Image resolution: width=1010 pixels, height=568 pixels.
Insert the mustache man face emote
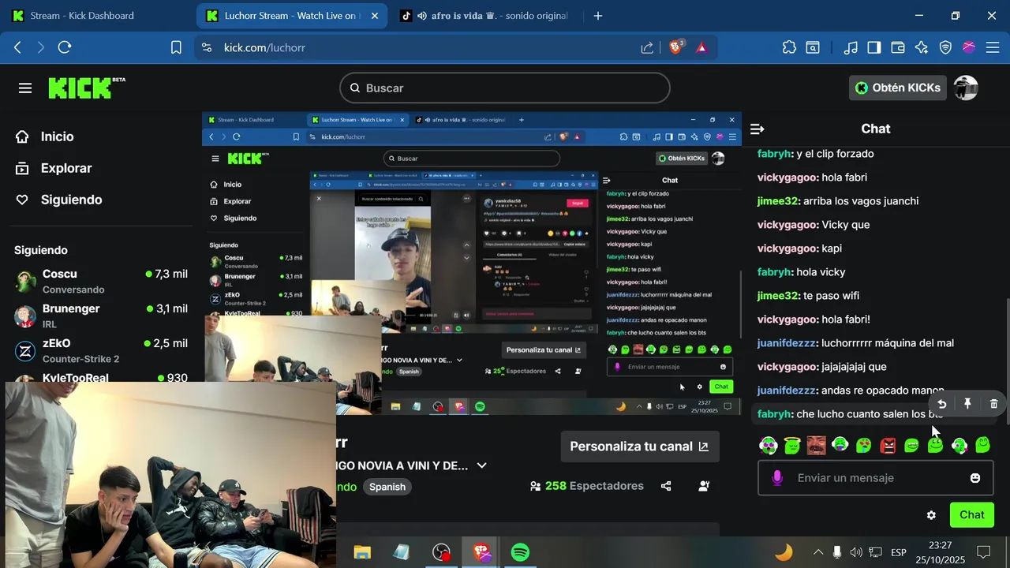pos(816,446)
